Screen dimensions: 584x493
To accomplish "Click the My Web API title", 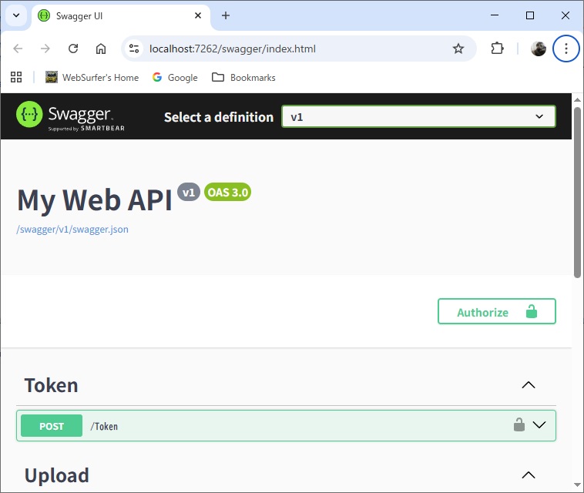I will pos(95,200).
